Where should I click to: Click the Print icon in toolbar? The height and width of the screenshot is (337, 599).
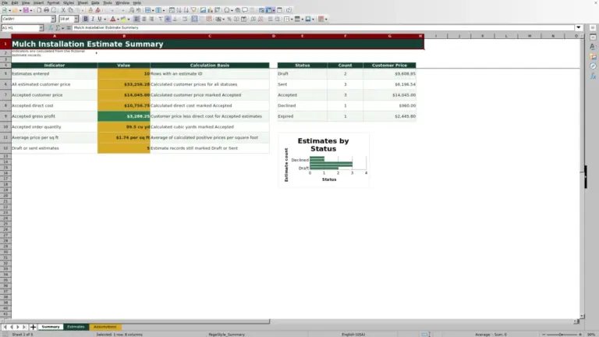click(x=46, y=10)
